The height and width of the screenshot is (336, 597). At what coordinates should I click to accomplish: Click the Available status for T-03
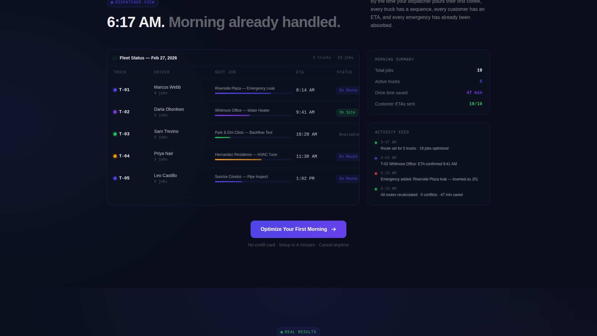(349, 134)
